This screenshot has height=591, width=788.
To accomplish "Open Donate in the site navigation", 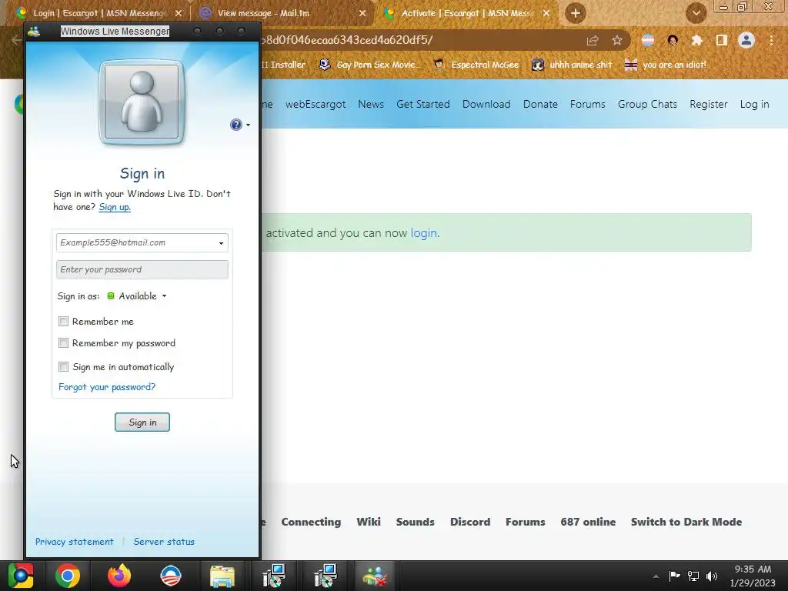I will 540,104.
